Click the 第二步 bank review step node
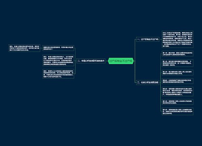 click(x=177, y=63)
